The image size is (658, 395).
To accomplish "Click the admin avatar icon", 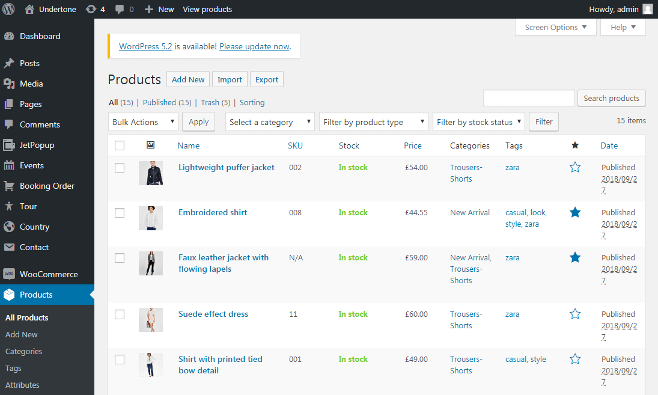I will pos(648,9).
